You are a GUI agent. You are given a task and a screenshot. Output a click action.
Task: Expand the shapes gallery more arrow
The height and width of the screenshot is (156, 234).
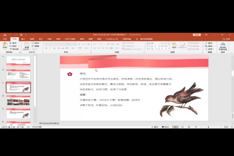click(x=169, y=49)
